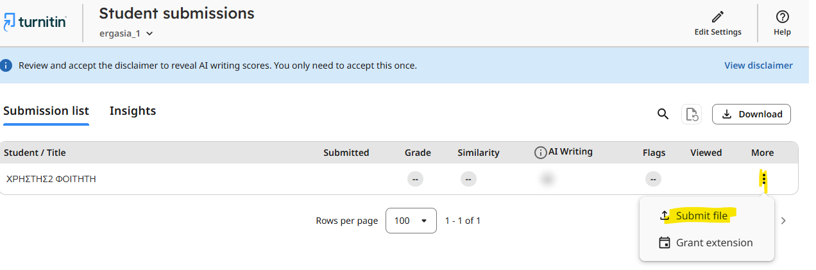
Task: Choose Submit file from the menu
Action: coord(701,216)
